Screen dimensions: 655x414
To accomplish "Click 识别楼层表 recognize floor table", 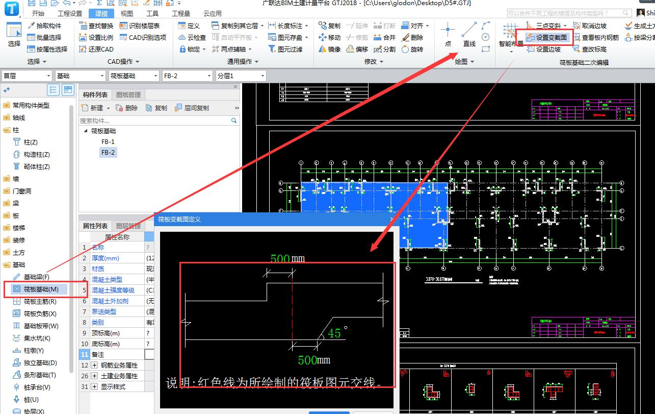I will tap(140, 26).
